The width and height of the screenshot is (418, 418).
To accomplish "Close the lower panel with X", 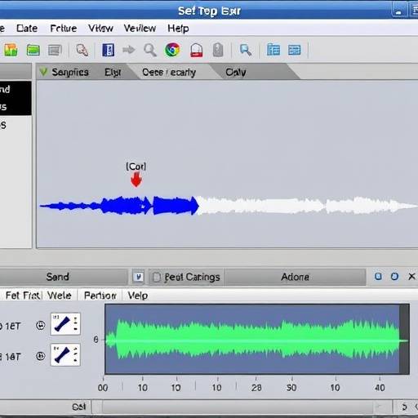I will pyautogui.click(x=411, y=277).
